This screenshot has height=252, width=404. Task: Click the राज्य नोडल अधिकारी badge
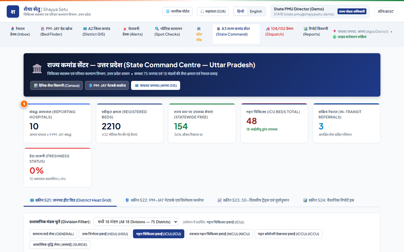[x=352, y=11]
